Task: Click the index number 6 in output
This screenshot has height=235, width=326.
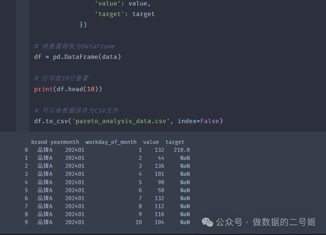Action: [26, 198]
